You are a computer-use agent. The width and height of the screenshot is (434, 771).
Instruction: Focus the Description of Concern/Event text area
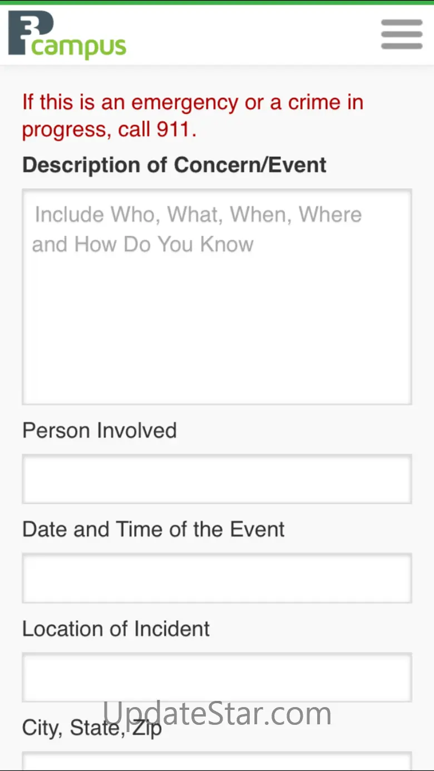click(217, 296)
